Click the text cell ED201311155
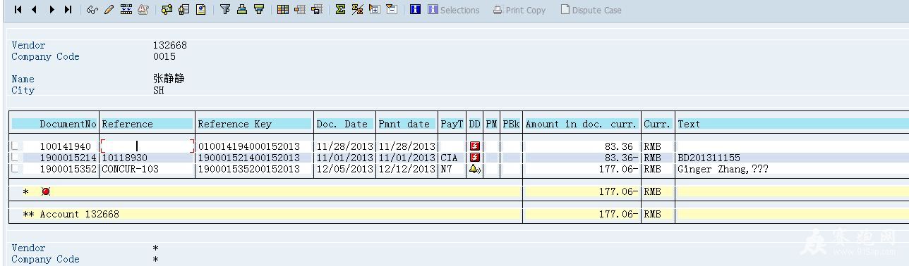Viewport: 909px width, 266px height. 709,158
